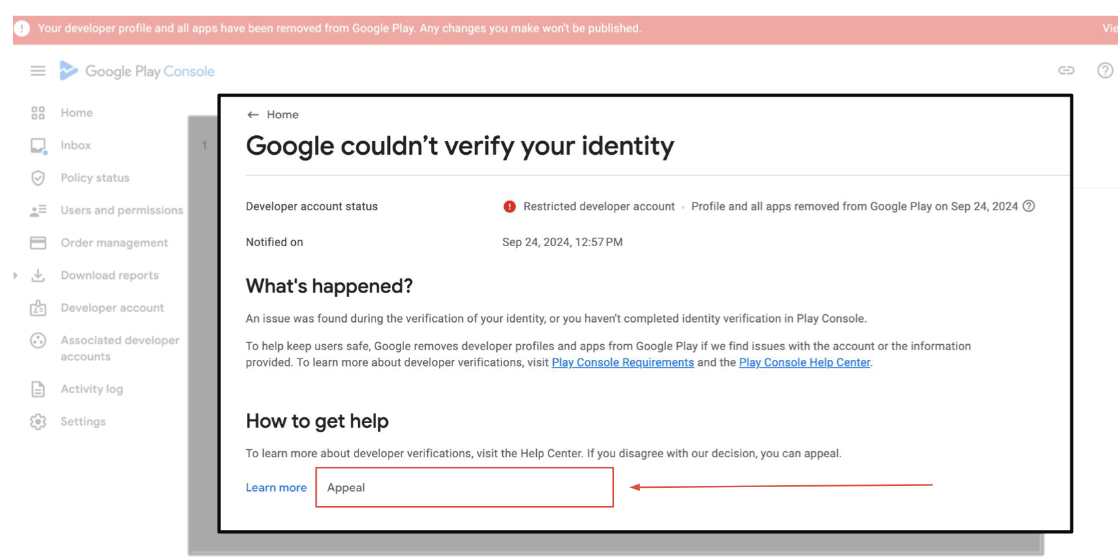Open Home in the sidebar
Screen dimensions: 1118x559
(x=76, y=113)
